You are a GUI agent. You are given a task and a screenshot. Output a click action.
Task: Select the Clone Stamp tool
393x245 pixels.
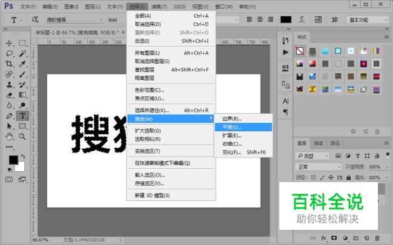click(x=9, y=85)
